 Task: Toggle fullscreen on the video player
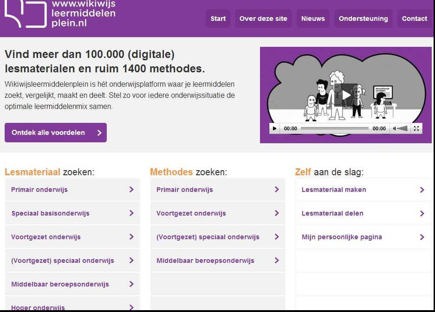(416, 128)
